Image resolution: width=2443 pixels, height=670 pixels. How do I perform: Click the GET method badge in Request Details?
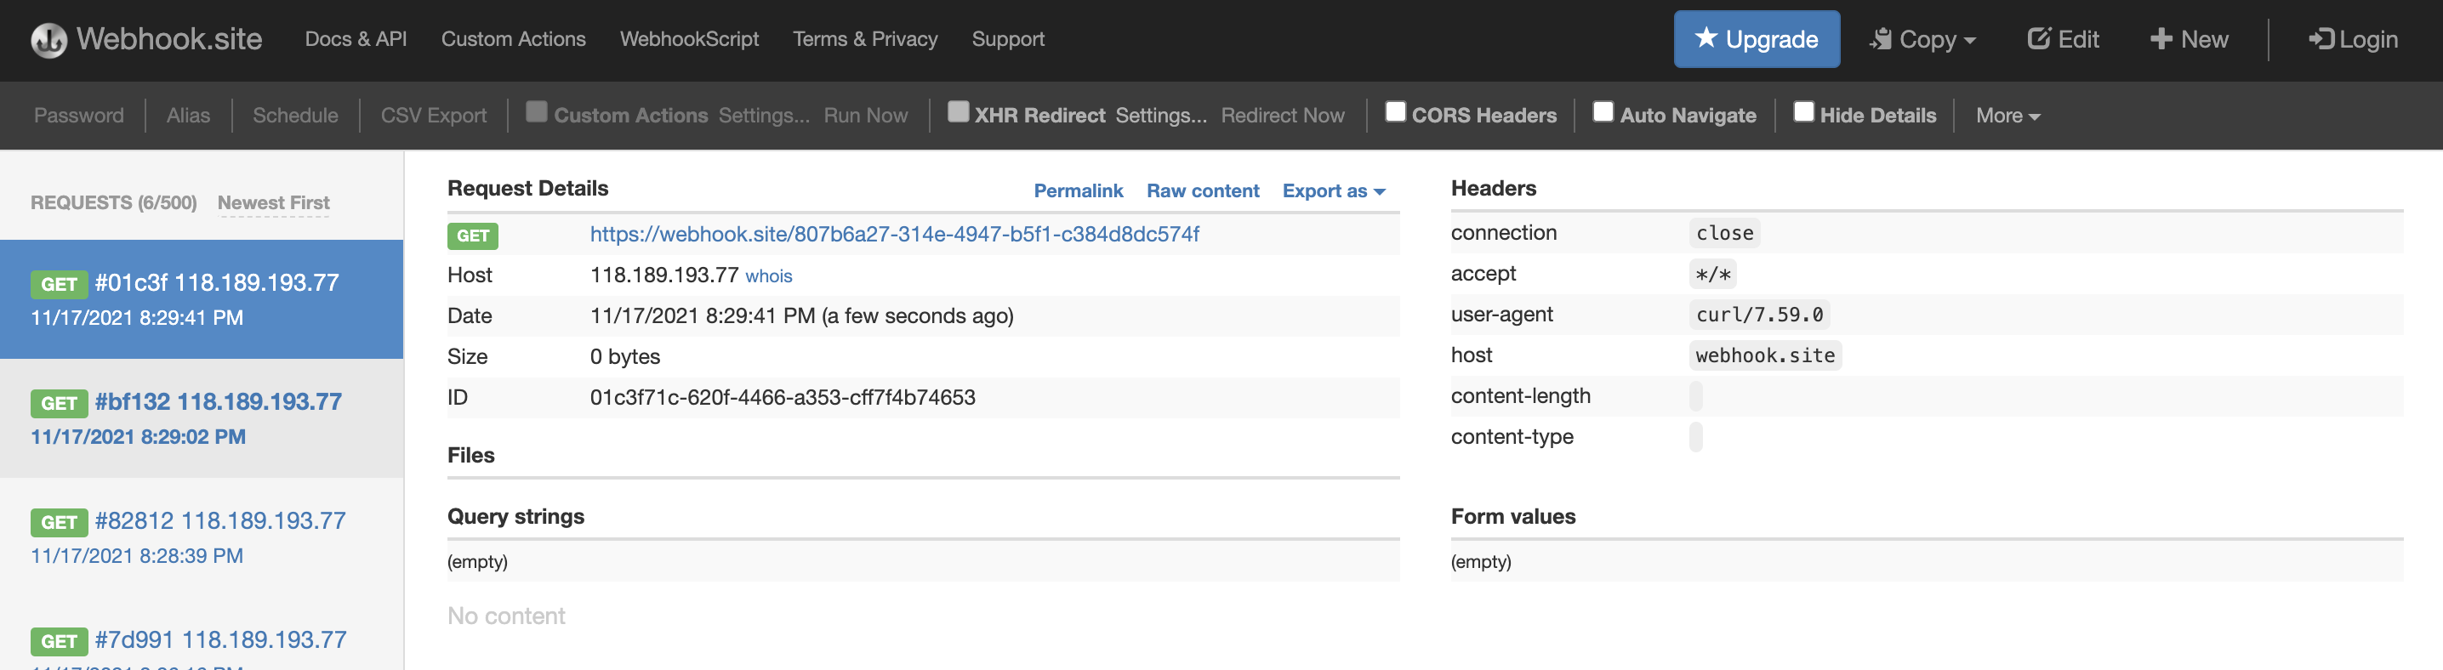coord(472,235)
